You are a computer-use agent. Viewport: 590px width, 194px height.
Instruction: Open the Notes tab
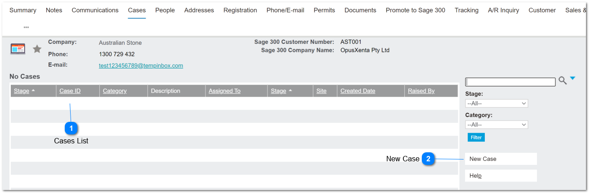pyautogui.click(x=54, y=10)
